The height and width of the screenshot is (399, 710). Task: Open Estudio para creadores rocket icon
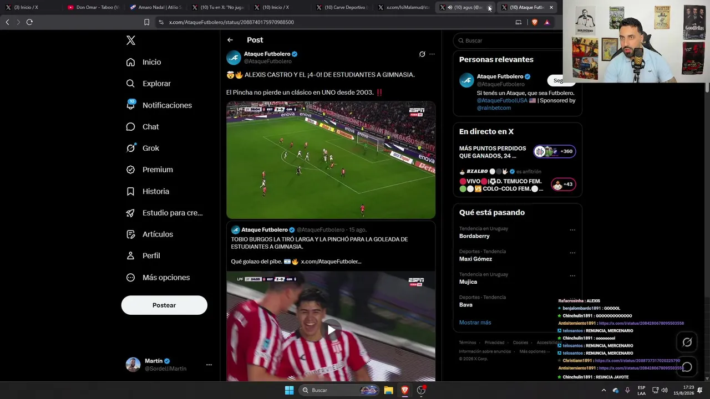pyautogui.click(x=130, y=213)
